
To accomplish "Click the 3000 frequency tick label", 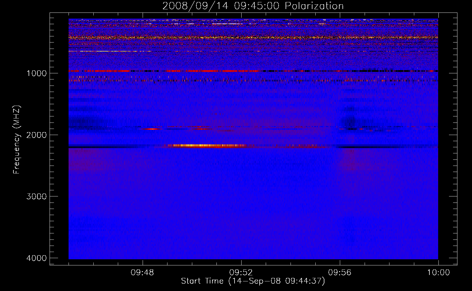I will [36, 196].
